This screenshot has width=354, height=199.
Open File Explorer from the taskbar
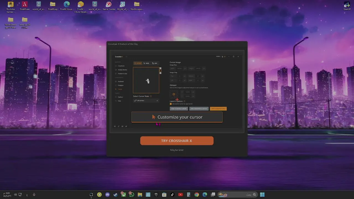[x=140, y=195]
